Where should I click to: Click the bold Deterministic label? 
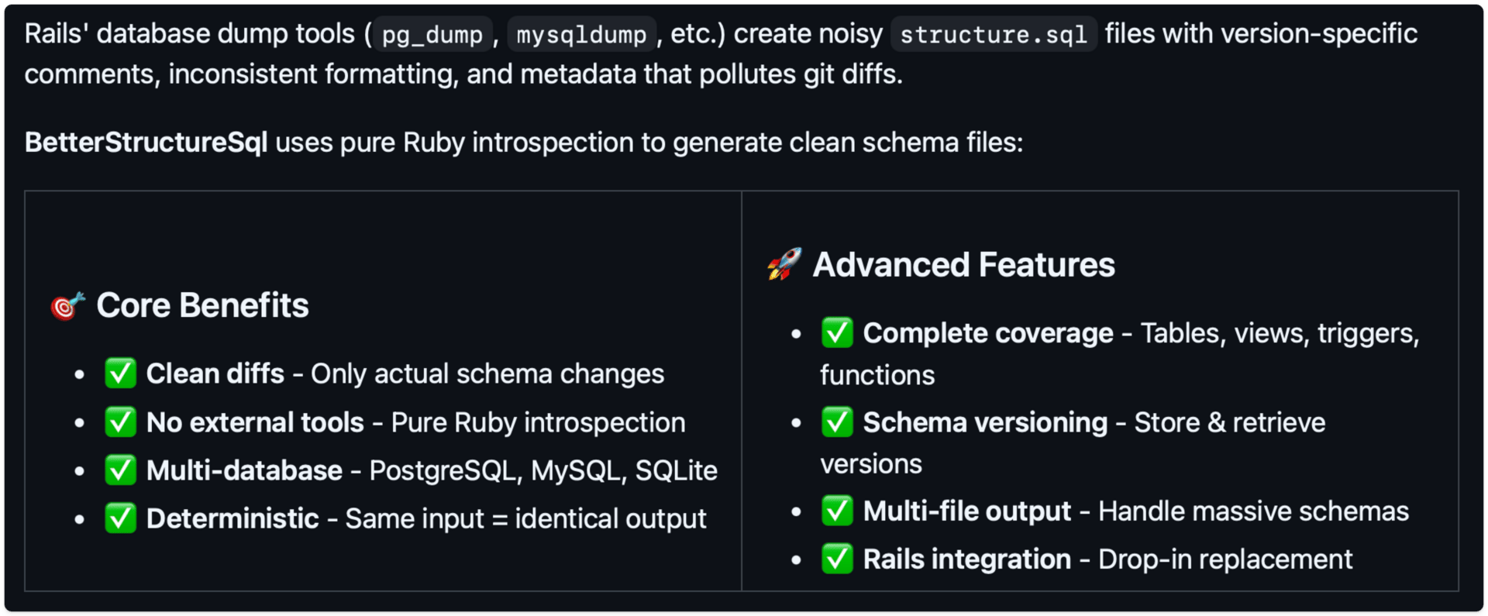232,518
